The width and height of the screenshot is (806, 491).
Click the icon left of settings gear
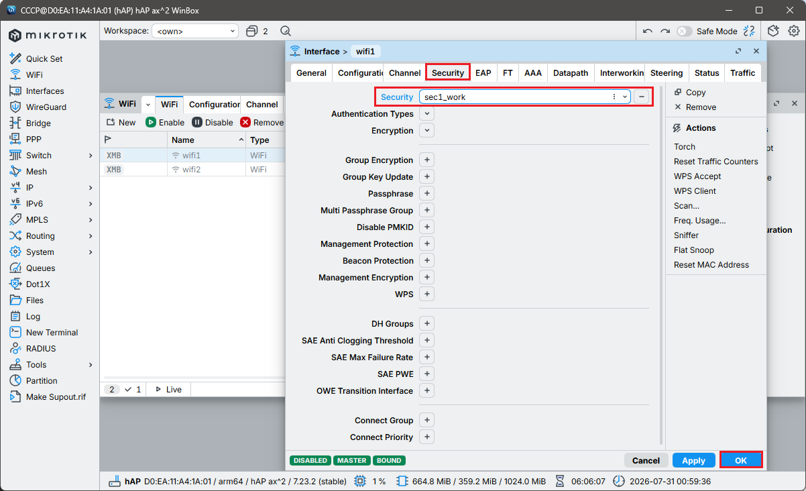(x=774, y=31)
